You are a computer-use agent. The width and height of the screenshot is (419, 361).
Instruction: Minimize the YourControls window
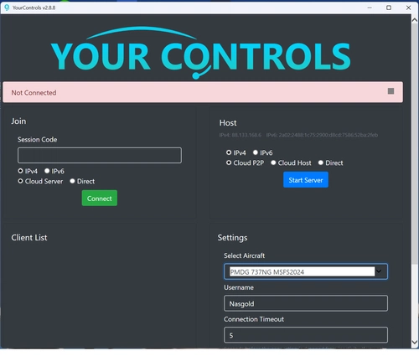click(370, 8)
